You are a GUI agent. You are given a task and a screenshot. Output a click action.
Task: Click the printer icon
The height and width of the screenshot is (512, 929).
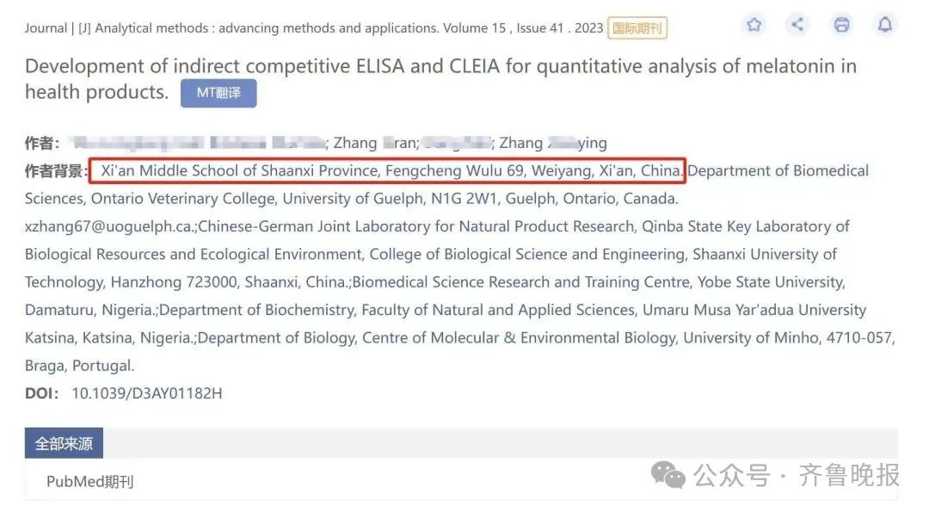[841, 25]
